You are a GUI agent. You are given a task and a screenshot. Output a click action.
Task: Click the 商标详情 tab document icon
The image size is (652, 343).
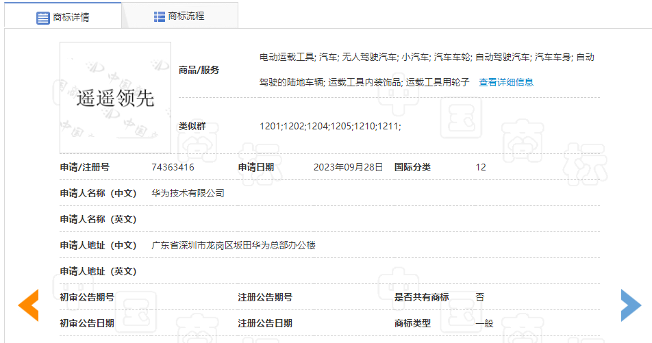tap(43, 18)
